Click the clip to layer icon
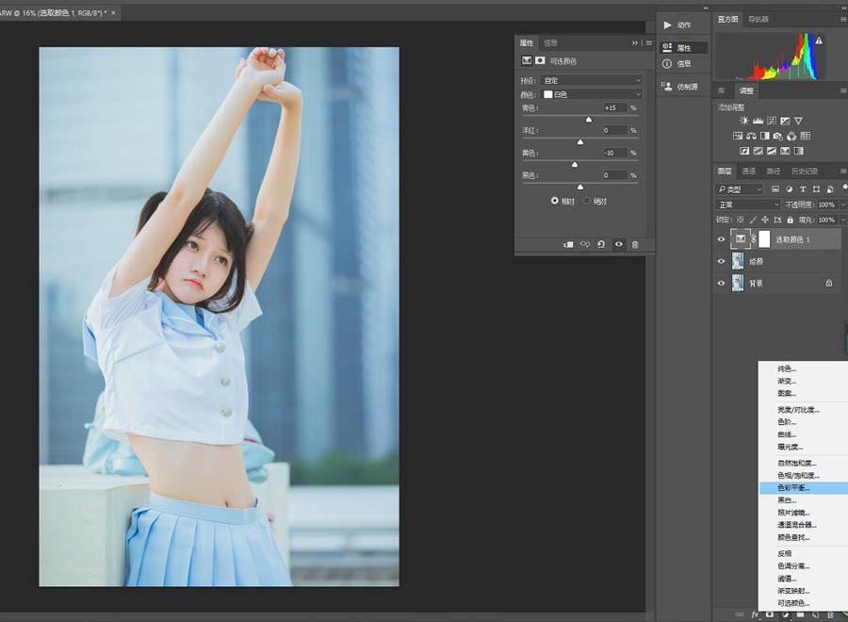This screenshot has height=622, width=848. click(x=568, y=244)
